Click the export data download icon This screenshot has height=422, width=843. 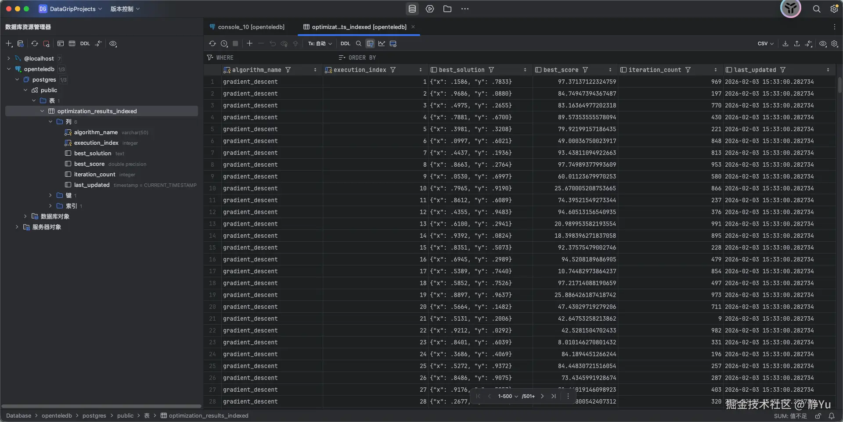coord(785,43)
